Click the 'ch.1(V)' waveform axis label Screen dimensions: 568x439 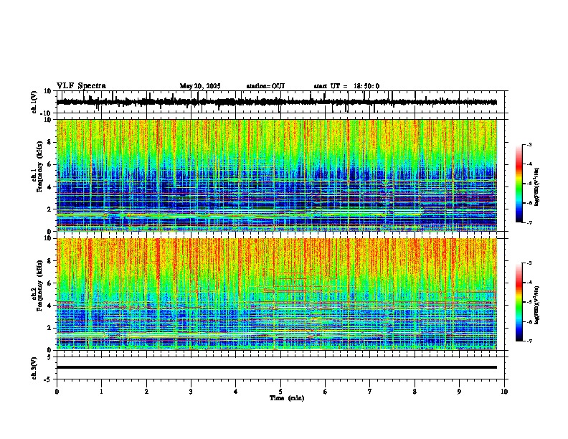click(34, 102)
